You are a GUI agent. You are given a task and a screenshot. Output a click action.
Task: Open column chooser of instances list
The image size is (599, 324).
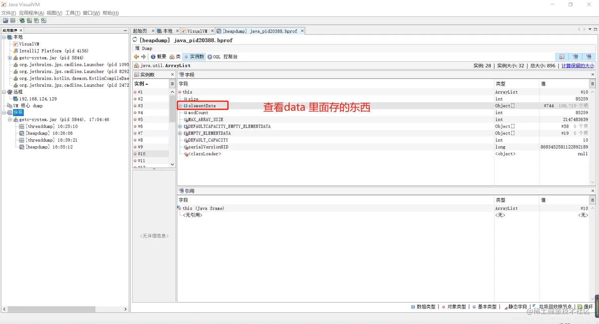click(172, 84)
